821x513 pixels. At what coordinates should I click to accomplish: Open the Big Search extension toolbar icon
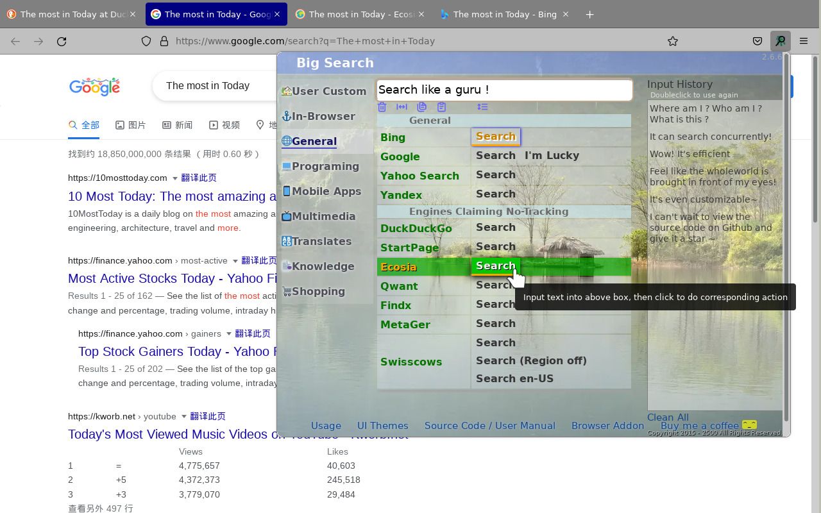coord(780,41)
